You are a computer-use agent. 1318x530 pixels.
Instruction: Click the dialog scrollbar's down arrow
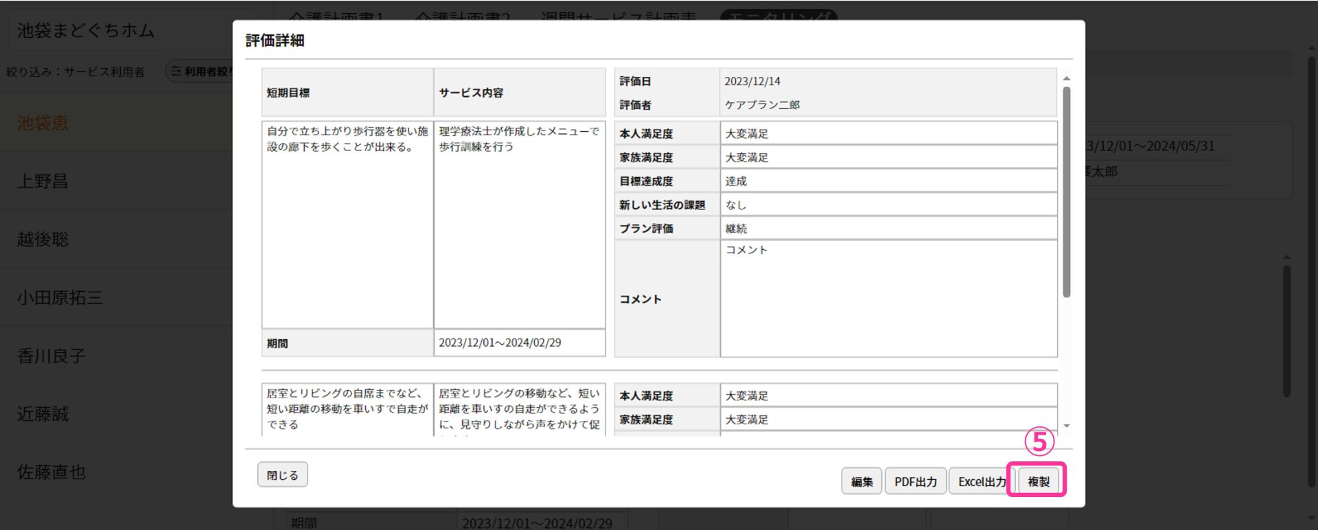[x=1066, y=426]
